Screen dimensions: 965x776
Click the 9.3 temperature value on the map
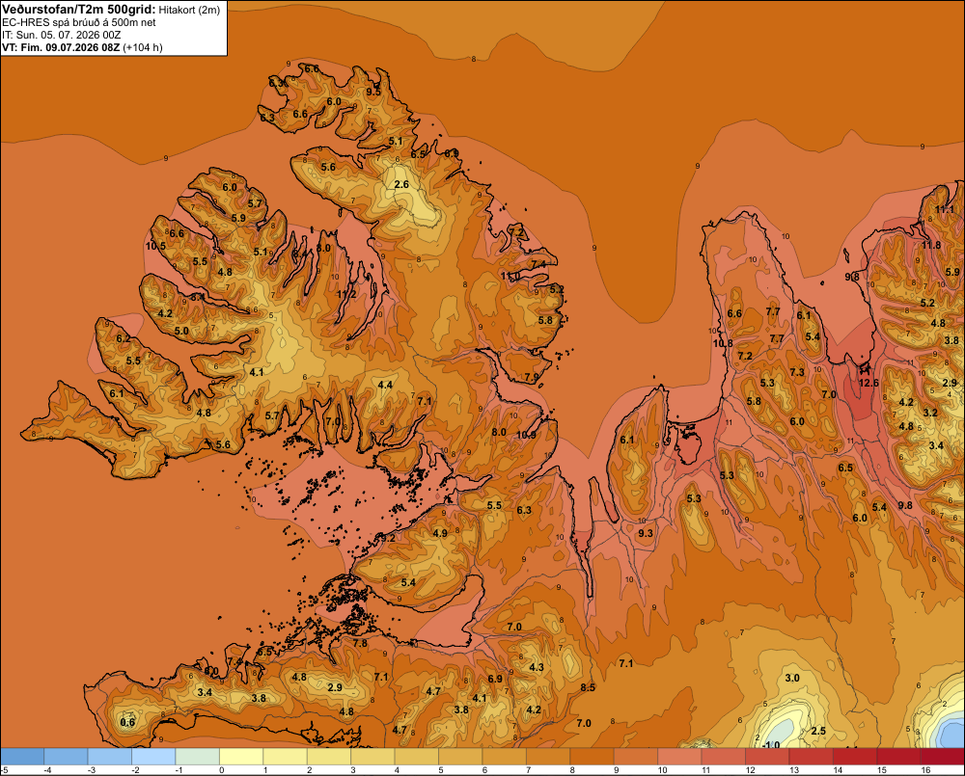[x=645, y=533]
